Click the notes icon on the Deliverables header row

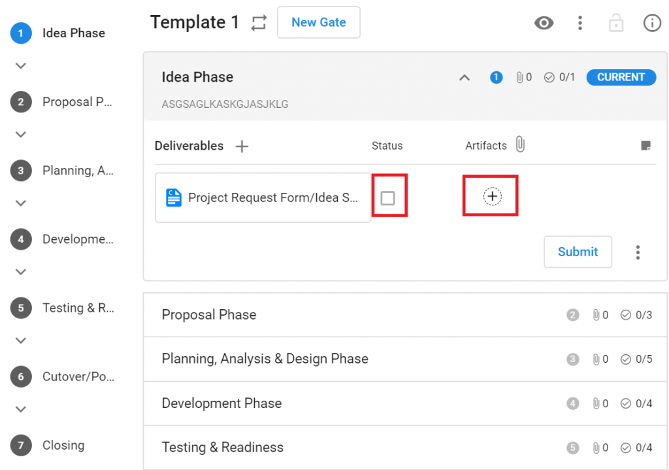(645, 145)
